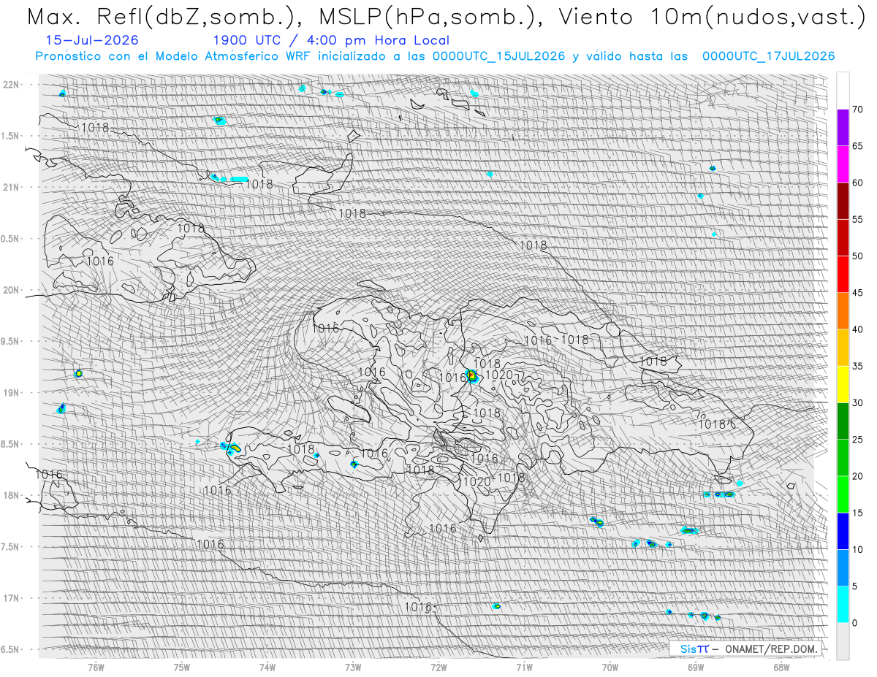Click the '35' colorbar tick label
This screenshot has width=877, height=677.
point(858,366)
